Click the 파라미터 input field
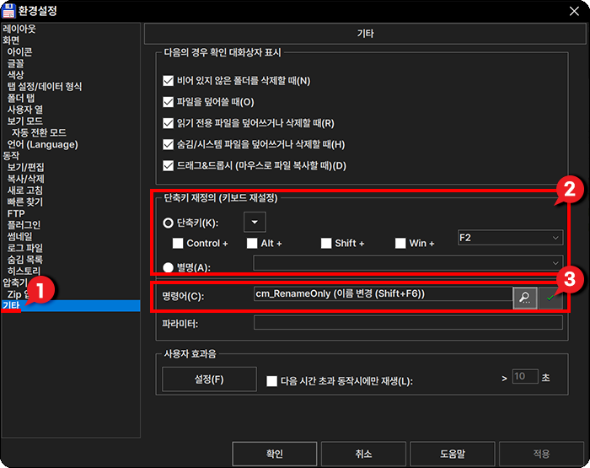590x468 pixels. click(408, 323)
